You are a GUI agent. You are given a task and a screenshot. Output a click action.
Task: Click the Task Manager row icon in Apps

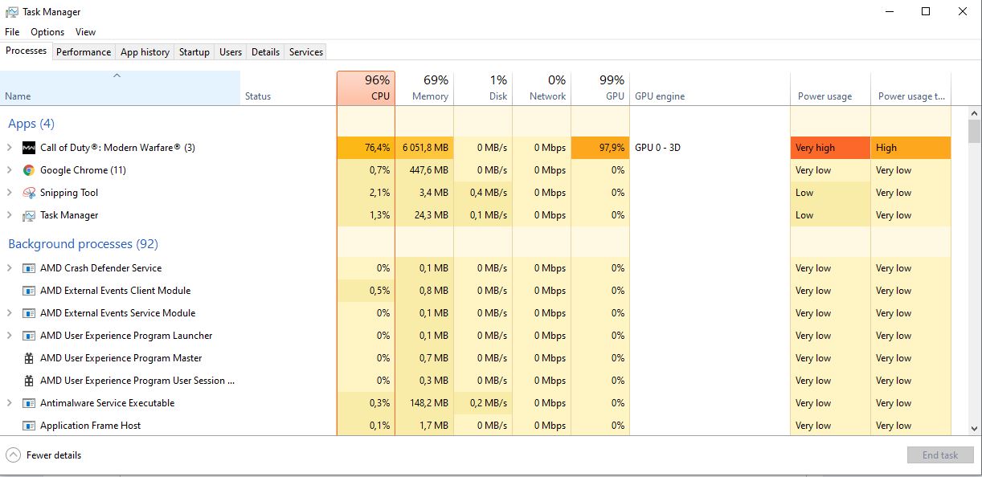29,215
